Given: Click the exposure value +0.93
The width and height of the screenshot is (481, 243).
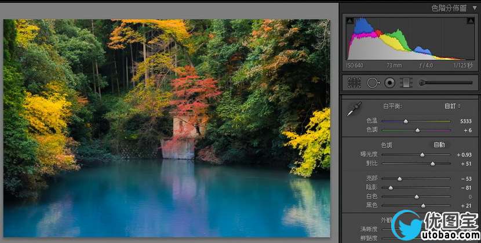Looking at the screenshot, I should tap(464, 155).
